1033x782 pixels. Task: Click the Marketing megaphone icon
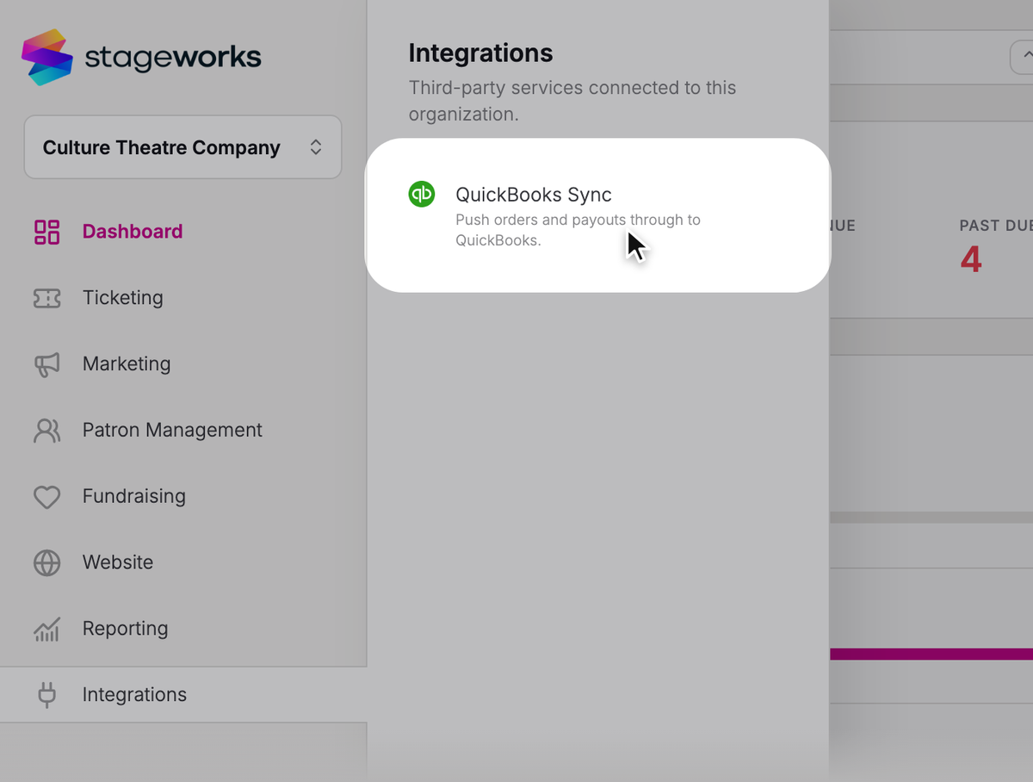[46, 364]
